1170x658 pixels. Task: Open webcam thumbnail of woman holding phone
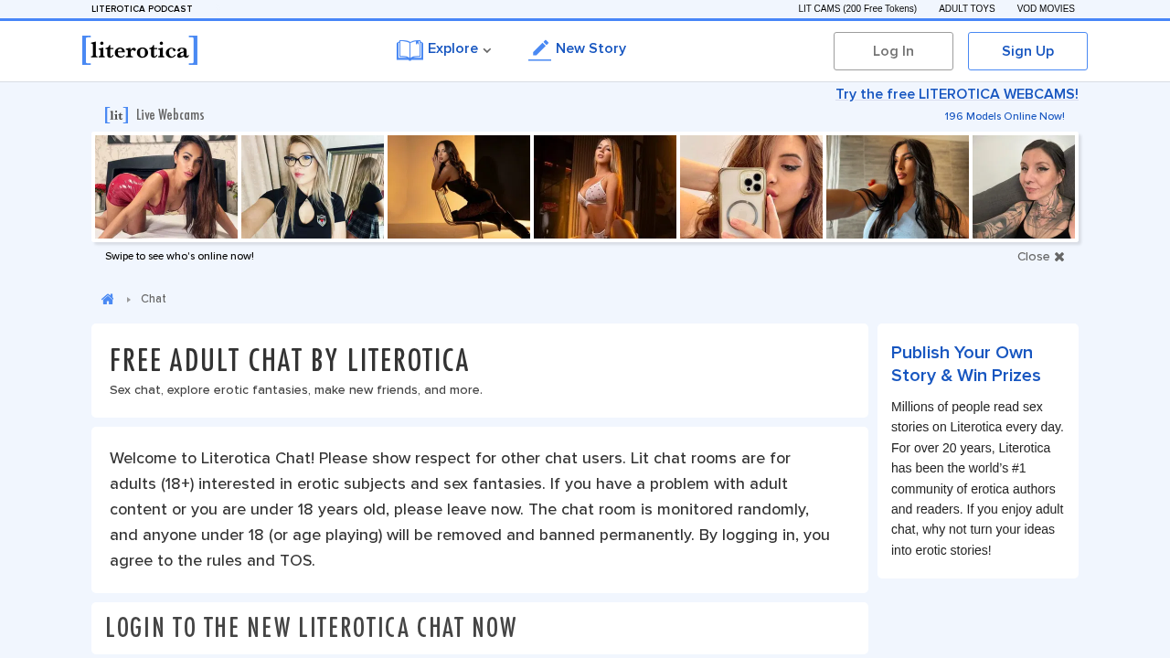point(751,187)
